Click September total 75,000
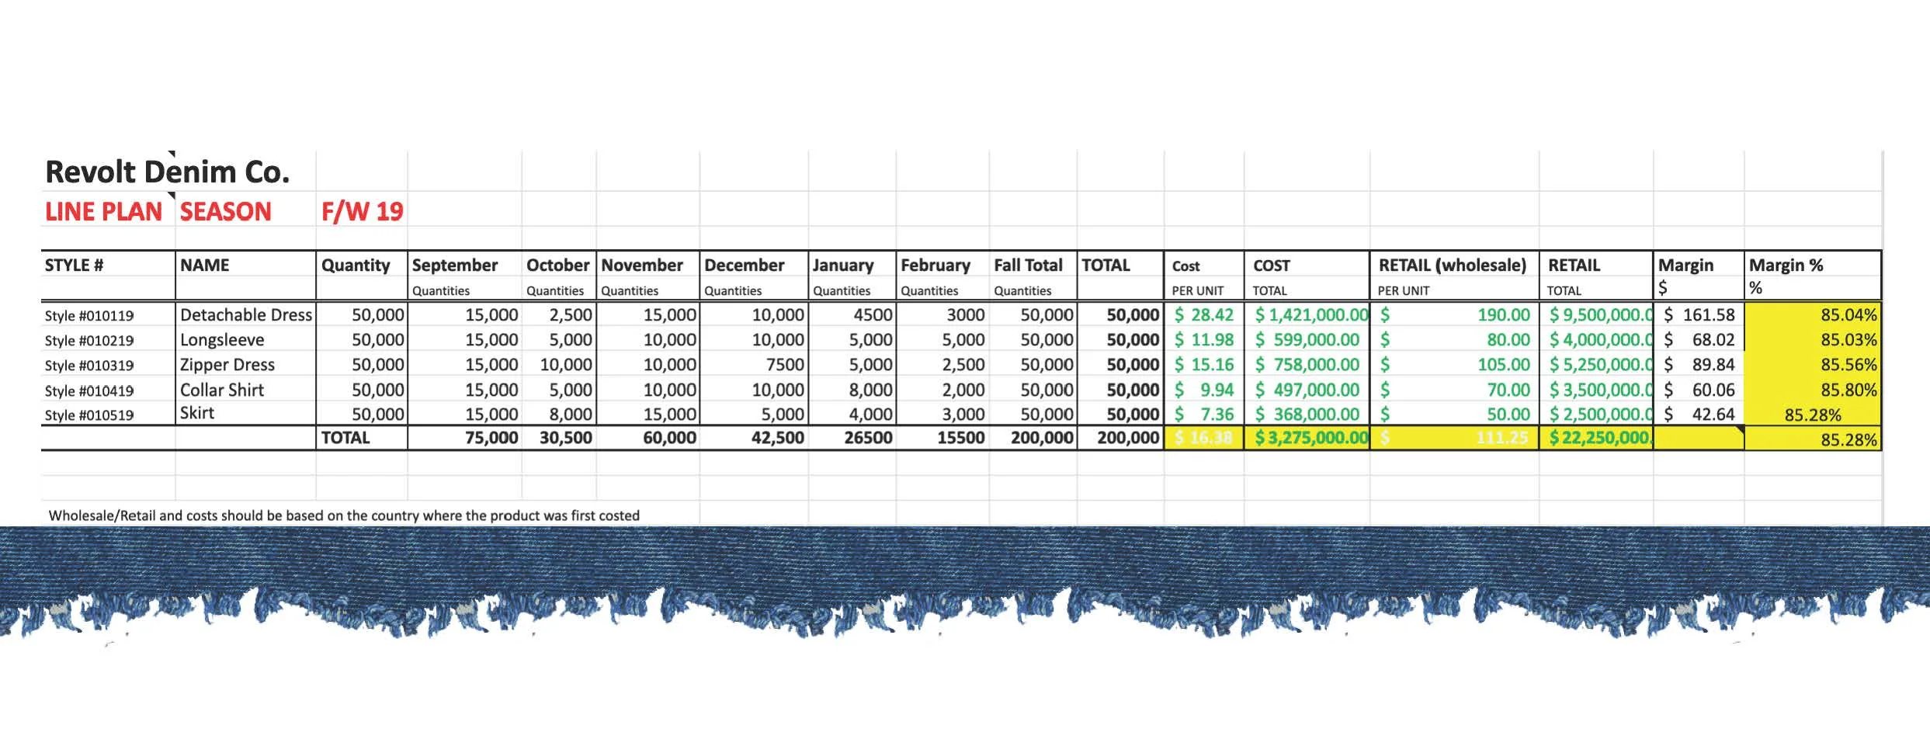This screenshot has height=746, width=1930. click(491, 438)
